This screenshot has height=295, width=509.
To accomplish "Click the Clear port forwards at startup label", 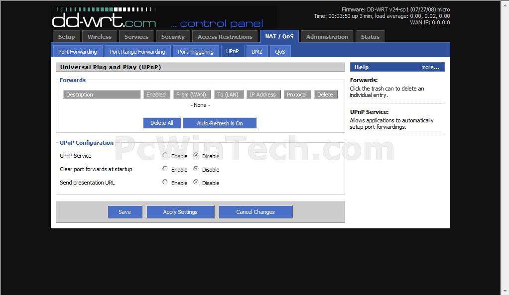I will pyautogui.click(x=96, y=169).
